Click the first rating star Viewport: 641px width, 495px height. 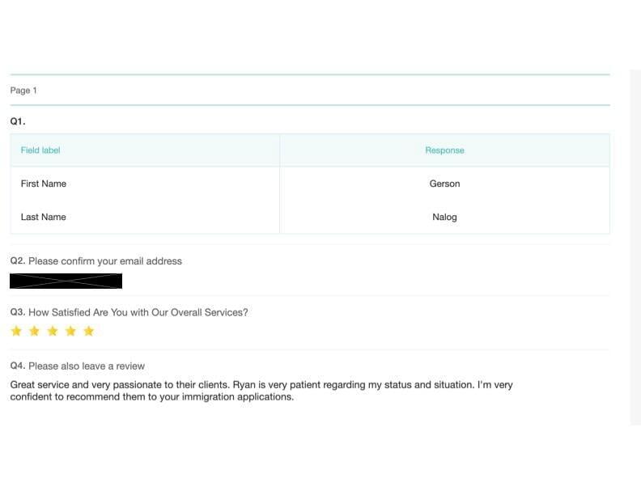pyautogui.click(x=16, y=331)
